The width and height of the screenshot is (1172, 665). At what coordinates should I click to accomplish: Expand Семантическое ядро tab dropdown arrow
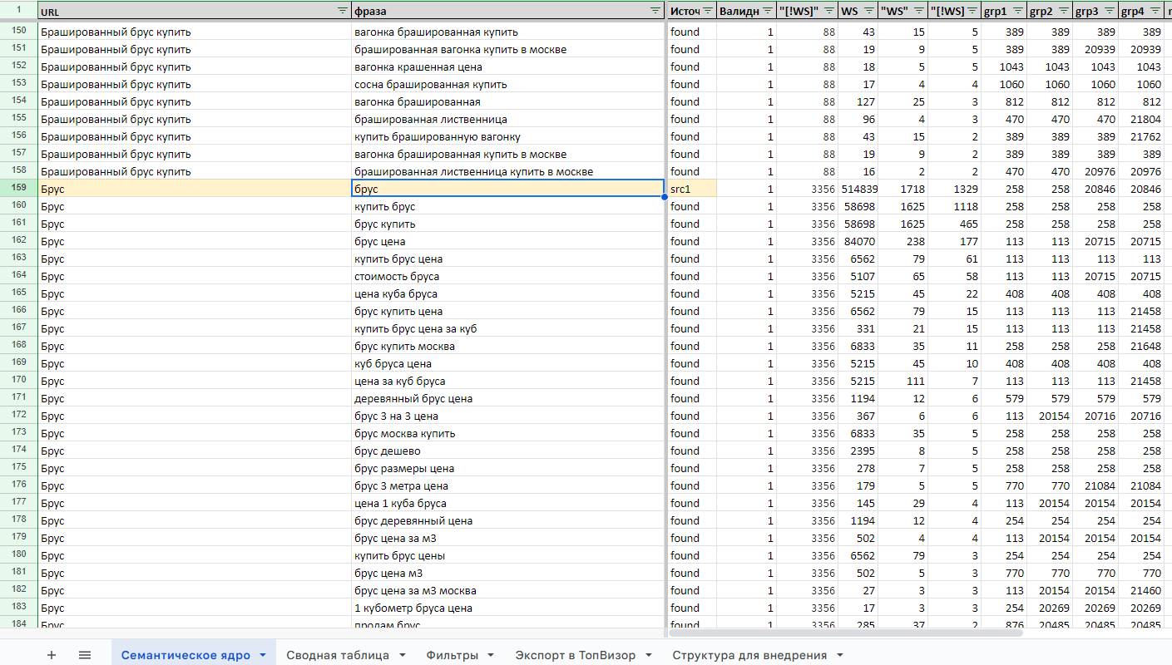(263, 655)
